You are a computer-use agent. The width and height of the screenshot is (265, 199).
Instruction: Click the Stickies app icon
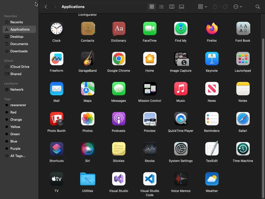pyautogui.click(x=119, y=149)
